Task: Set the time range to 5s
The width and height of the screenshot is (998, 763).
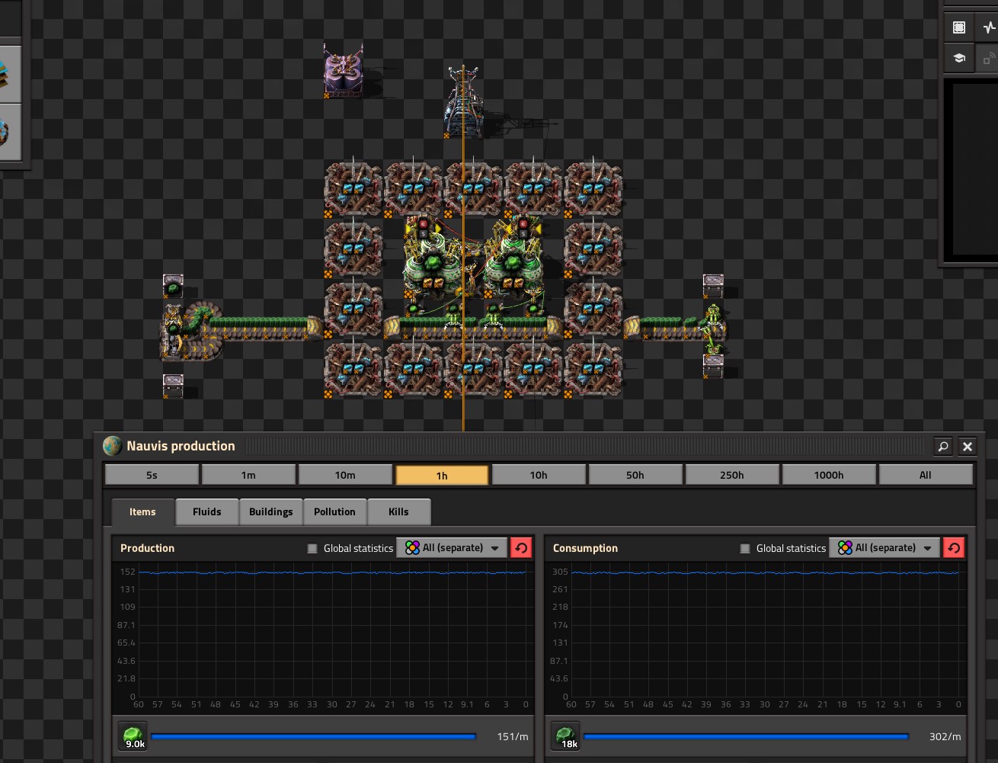Action: coord(152,475)
